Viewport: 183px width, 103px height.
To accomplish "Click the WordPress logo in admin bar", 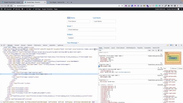I will [x=2, y=9].
